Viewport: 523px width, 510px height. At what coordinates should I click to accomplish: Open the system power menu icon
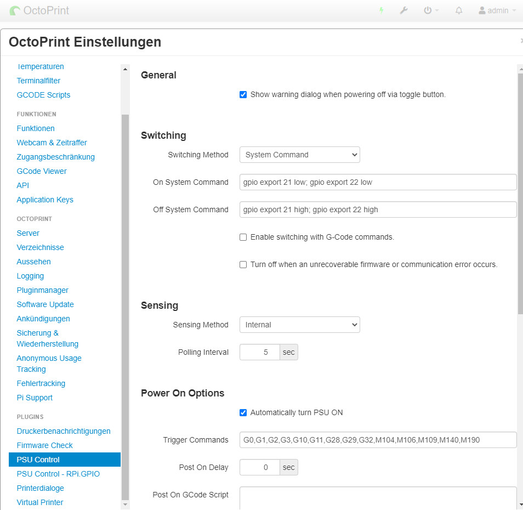(430, 10)
